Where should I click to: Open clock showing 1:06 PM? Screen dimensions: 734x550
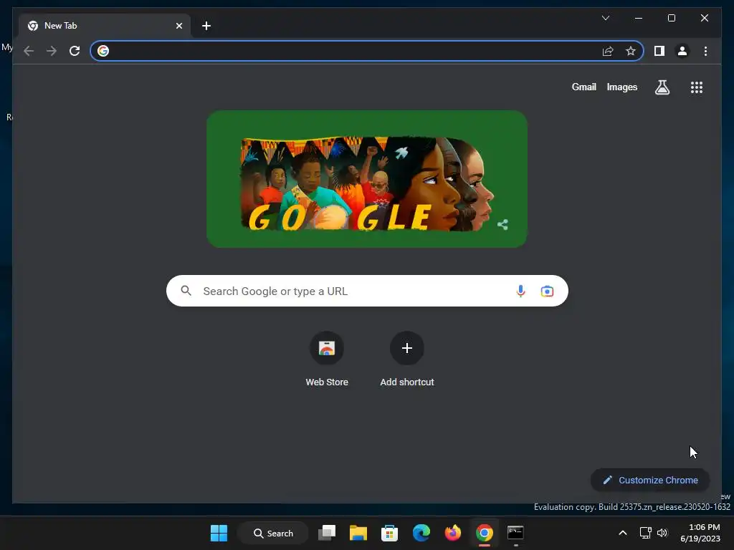pos(700,533)
